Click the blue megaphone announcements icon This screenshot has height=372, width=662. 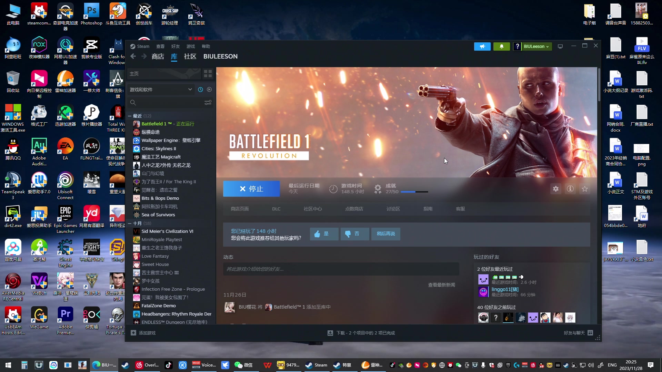482,46
